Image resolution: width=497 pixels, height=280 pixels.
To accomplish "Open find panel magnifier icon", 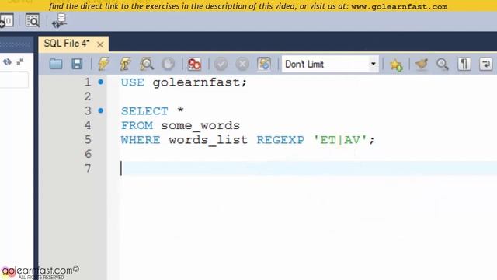I will click(x=442, y=64).
